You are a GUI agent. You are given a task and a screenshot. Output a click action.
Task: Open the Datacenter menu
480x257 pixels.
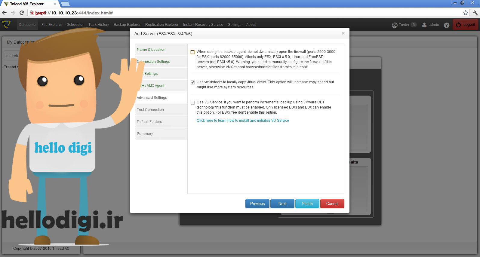coord(28,25)
